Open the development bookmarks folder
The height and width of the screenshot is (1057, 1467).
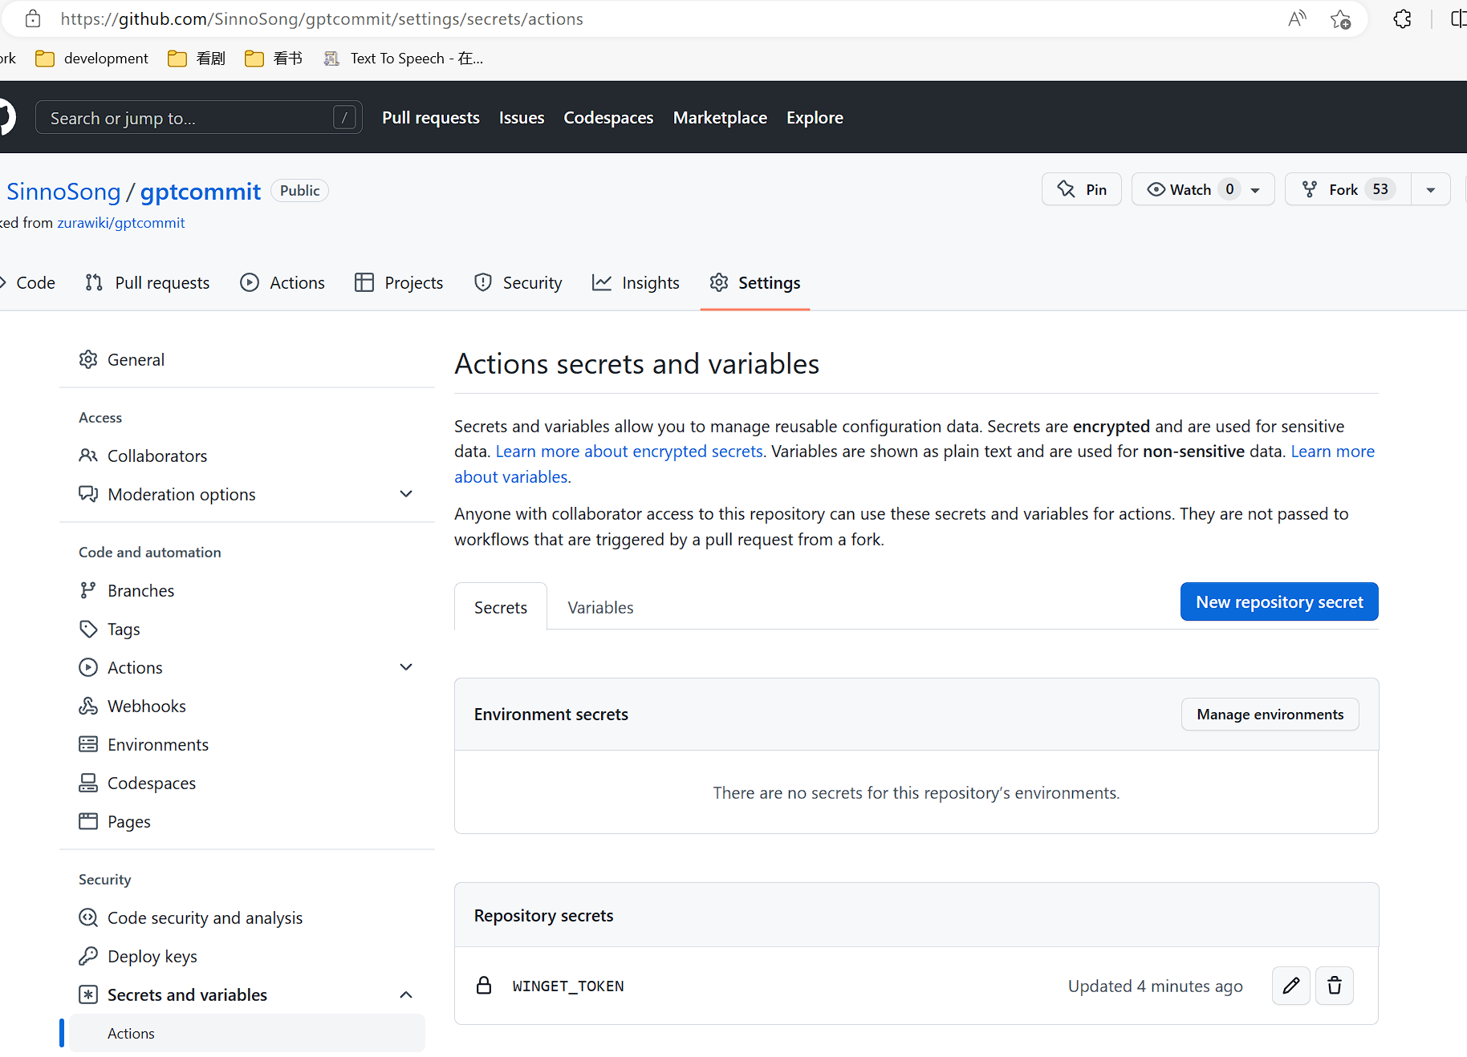[92, 59]
